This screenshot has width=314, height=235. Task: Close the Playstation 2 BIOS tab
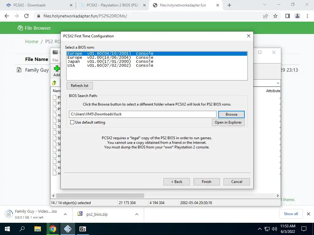144,6
